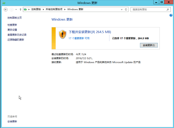Open 安装更新 link under 另请参阅
This screenshot has height=128, width=174.
coord(12,121)
